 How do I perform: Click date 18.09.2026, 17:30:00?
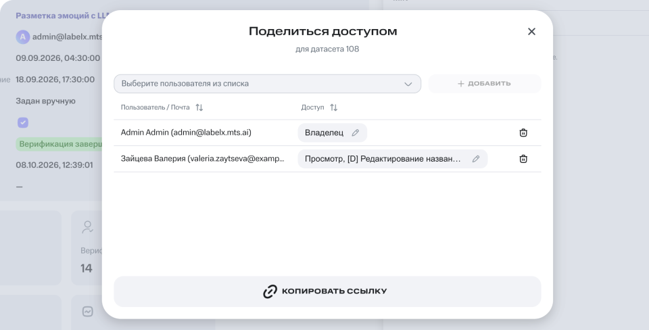pos(55,80)
